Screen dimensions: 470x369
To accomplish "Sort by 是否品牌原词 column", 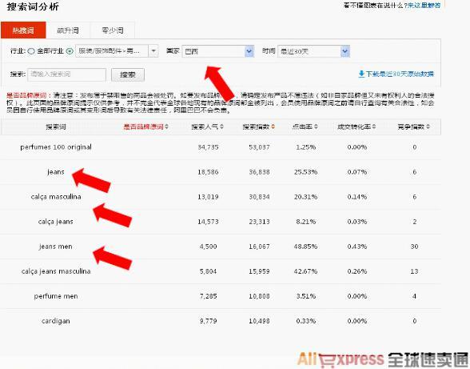I will 145,126.
